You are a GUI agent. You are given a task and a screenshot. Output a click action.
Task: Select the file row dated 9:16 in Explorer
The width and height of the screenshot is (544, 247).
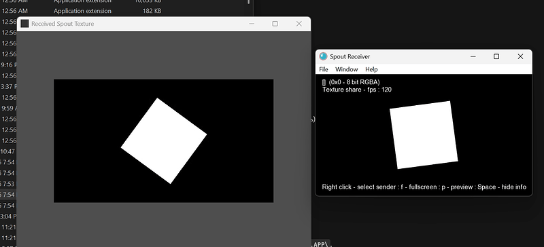pos(8,64)
